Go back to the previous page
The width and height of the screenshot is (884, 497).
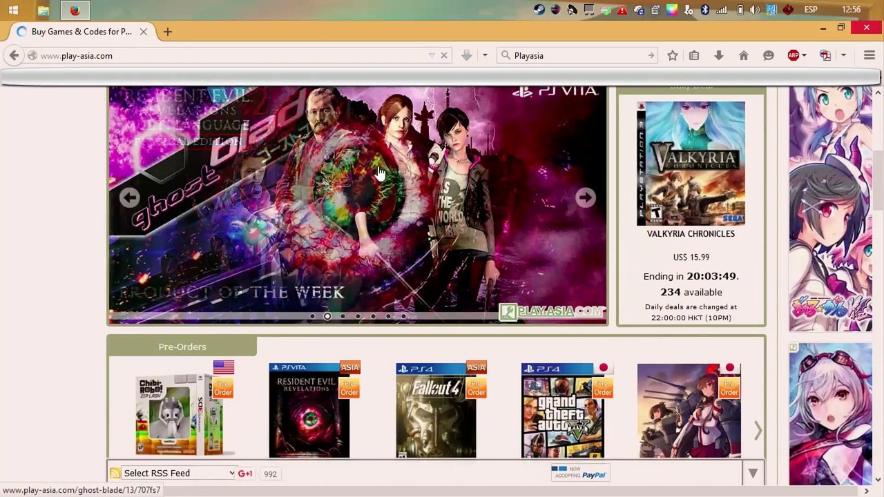pyautogui.click(x=14, y=55)
